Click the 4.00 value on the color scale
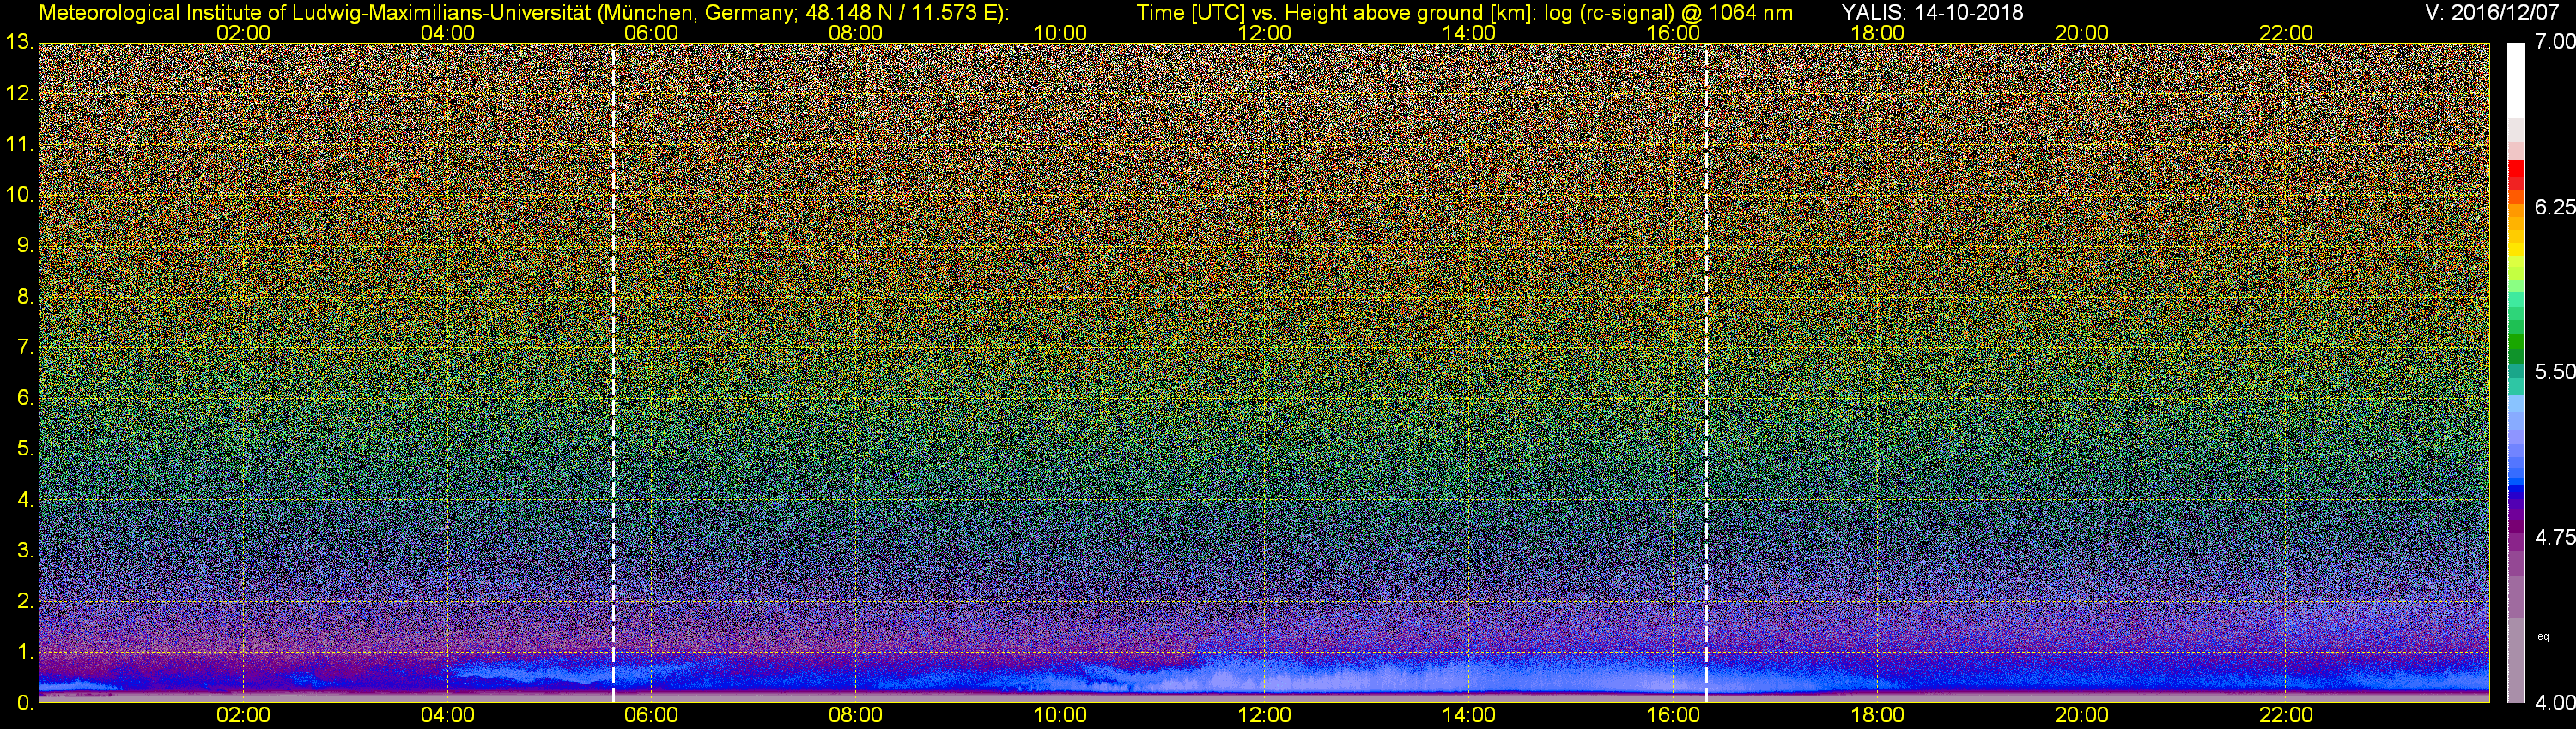Image resolution: width=2576 pixels, height=729 pixels. [x=2554, y=703]
